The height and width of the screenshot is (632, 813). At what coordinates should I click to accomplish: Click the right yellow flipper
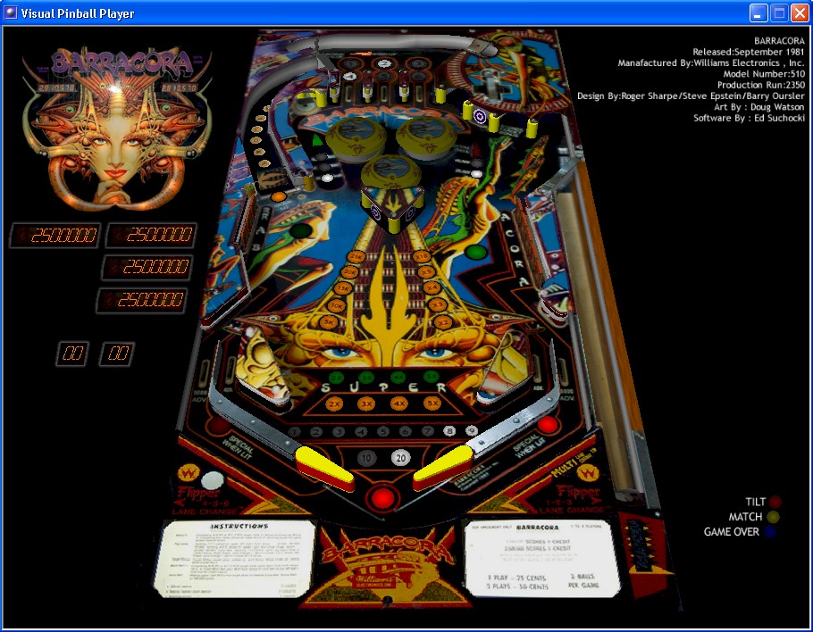pyautogui.click(x=442, y=468)
